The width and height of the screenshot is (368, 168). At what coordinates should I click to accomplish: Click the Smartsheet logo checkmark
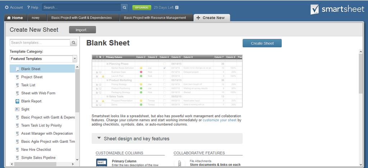pos(314,9)
